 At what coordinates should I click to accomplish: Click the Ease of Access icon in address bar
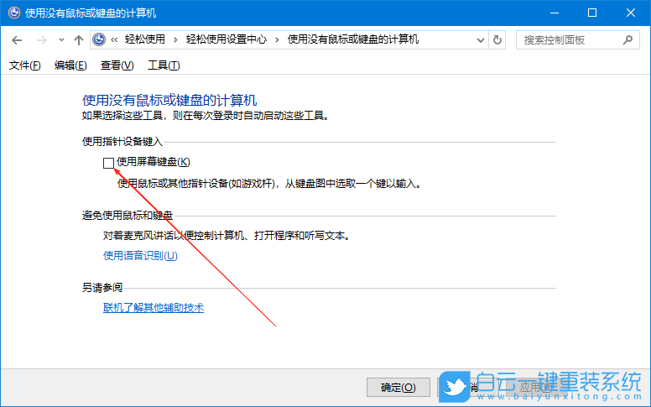pyautogui.click(x=99, y=40)
